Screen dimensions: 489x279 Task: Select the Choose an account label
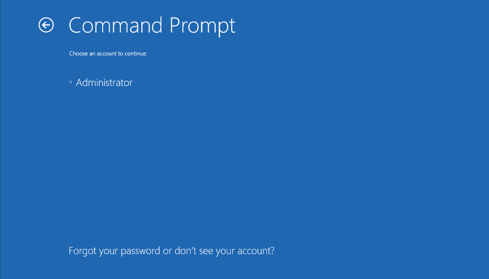(x=107, y=53)
